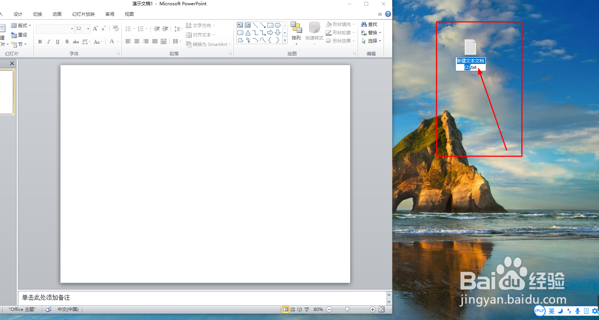Click the distributed alignment icon
The height and width of the screenshot is (320, 599).
164,41
